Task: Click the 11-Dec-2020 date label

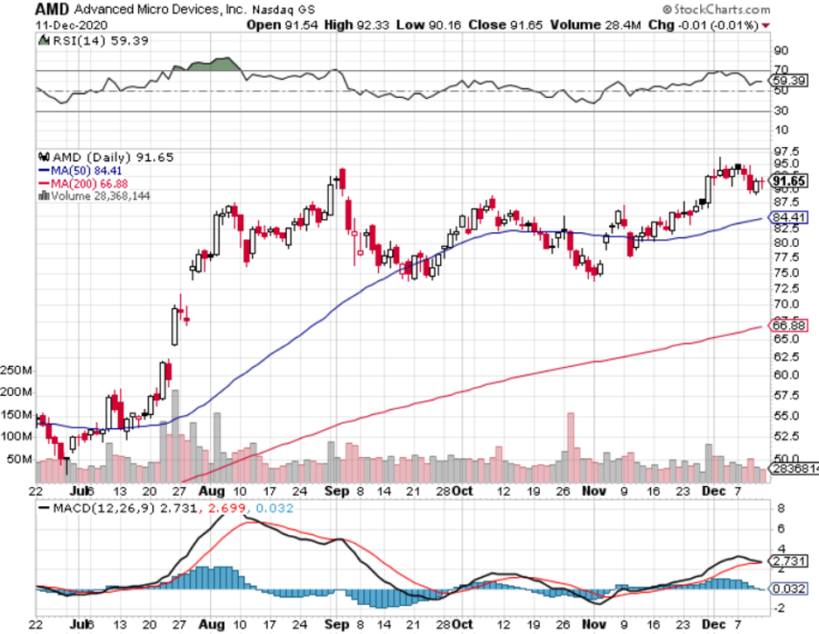Action: point(72,25)
